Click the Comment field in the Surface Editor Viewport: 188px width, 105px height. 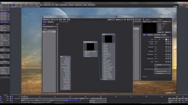[x=159, y=76]
